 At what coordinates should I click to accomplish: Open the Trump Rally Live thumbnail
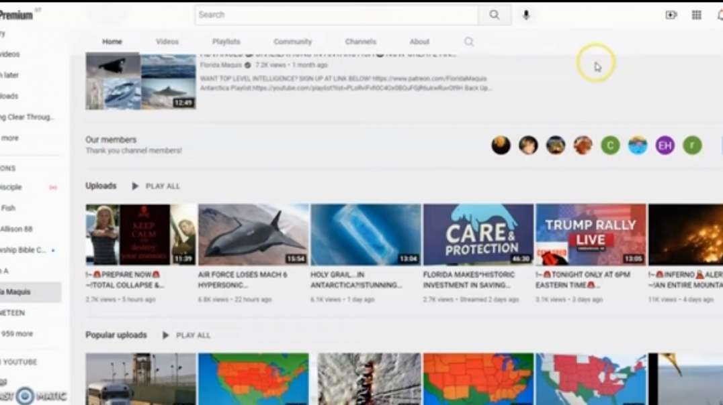pyautogui.click(x=591, y=235)
